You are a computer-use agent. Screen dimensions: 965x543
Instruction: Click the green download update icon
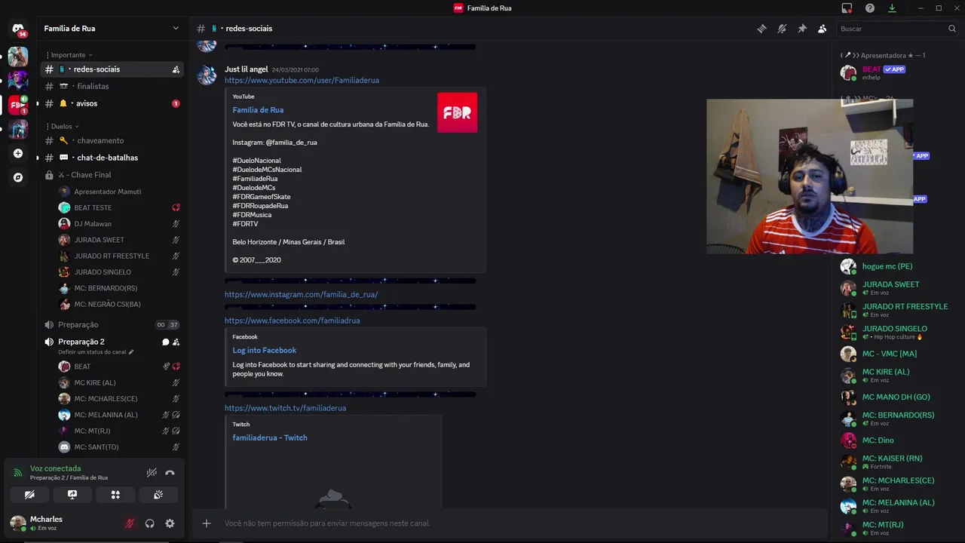892,8
